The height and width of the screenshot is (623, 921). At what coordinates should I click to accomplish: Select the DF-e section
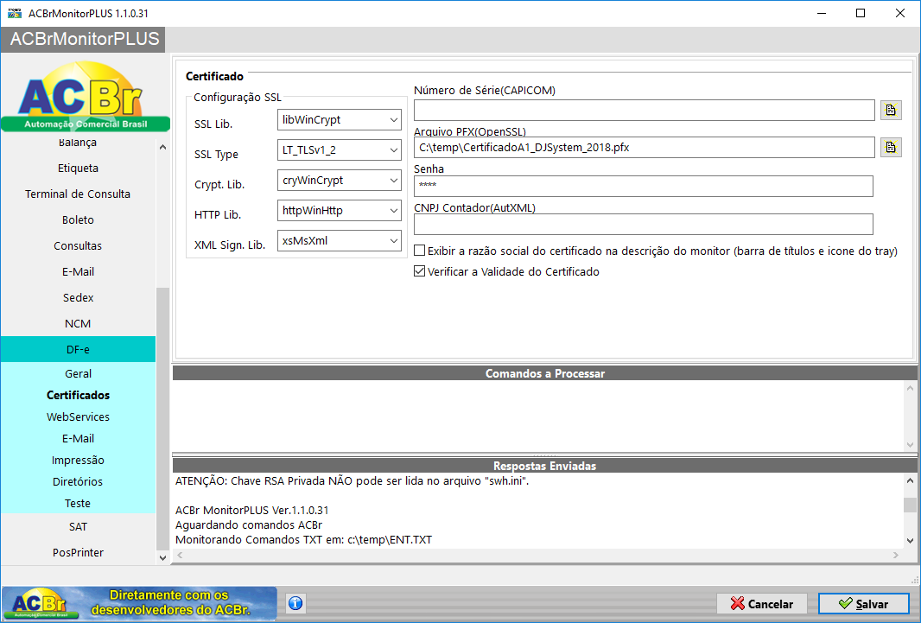[78, 349]
